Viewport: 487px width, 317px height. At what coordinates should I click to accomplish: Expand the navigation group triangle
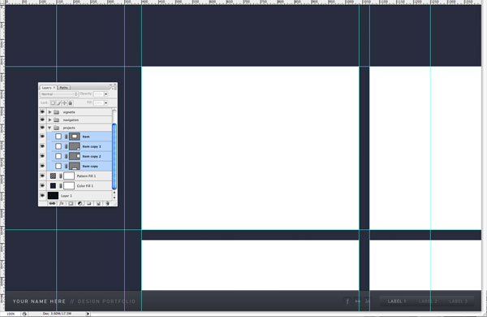(50, 119)
